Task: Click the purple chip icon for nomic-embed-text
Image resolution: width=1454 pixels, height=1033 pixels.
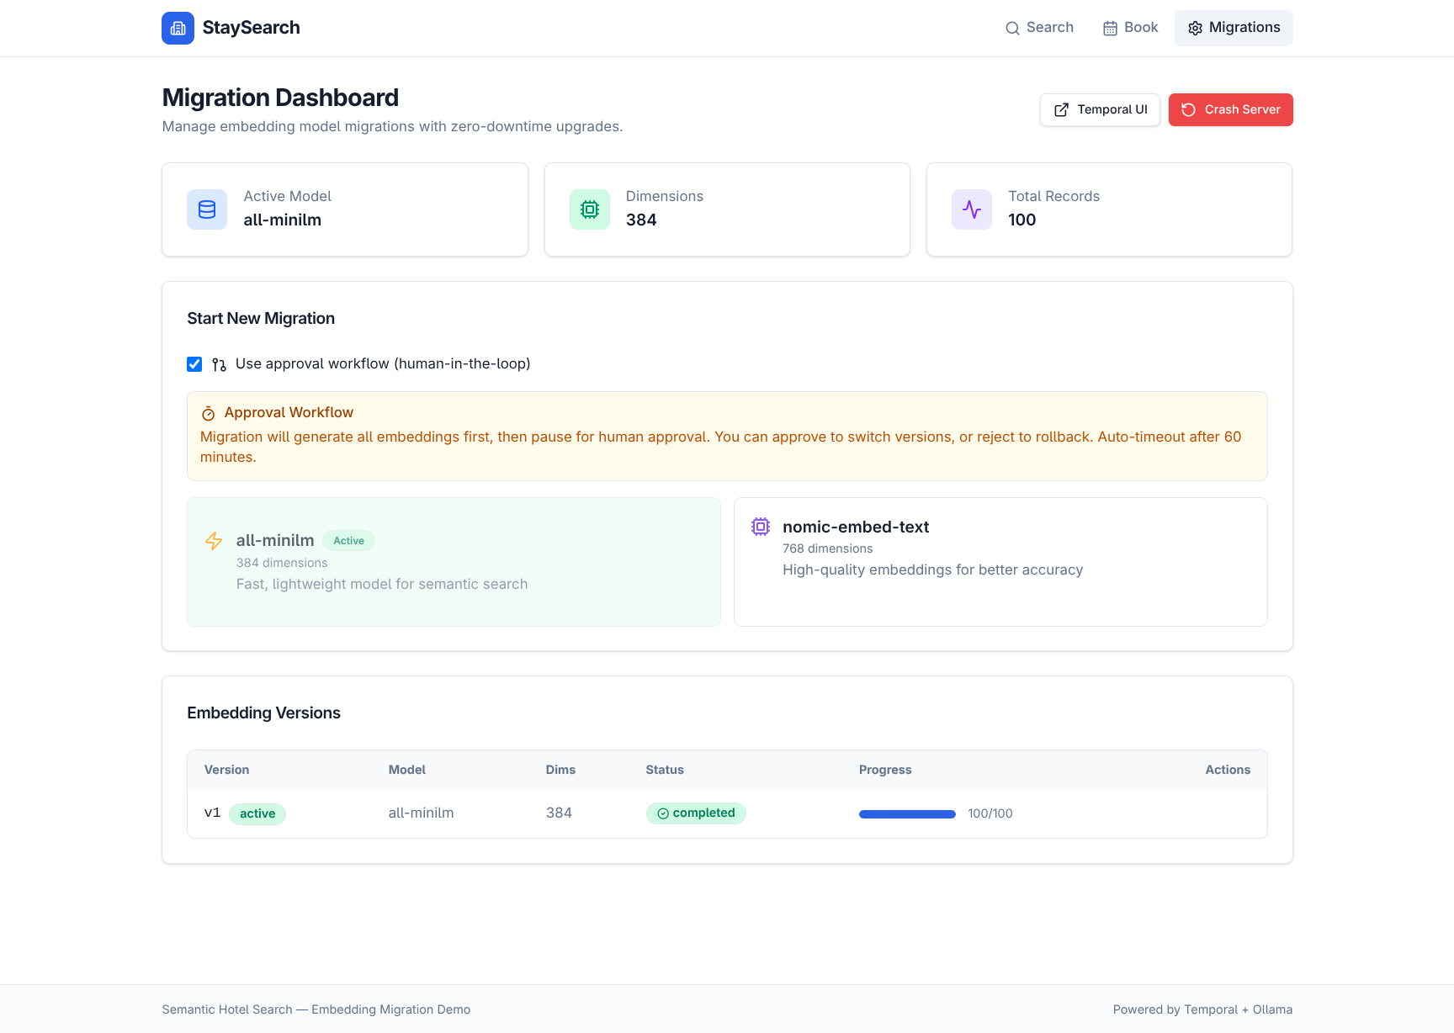Action: click(x=761, y=527)
